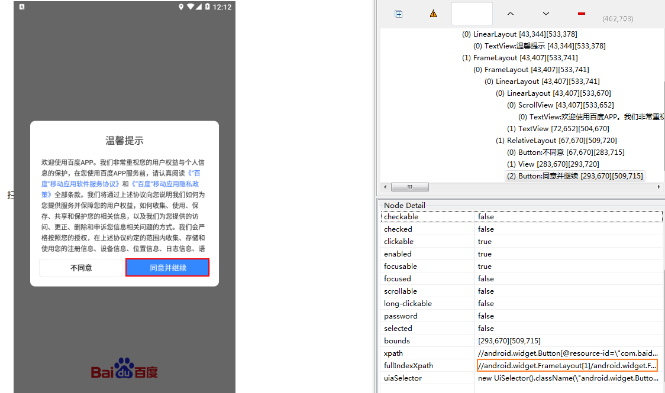The width and height of the screenshot is (665, 393).
Task: Click the red minus icon in toolbar
Action: click(582, 14)
